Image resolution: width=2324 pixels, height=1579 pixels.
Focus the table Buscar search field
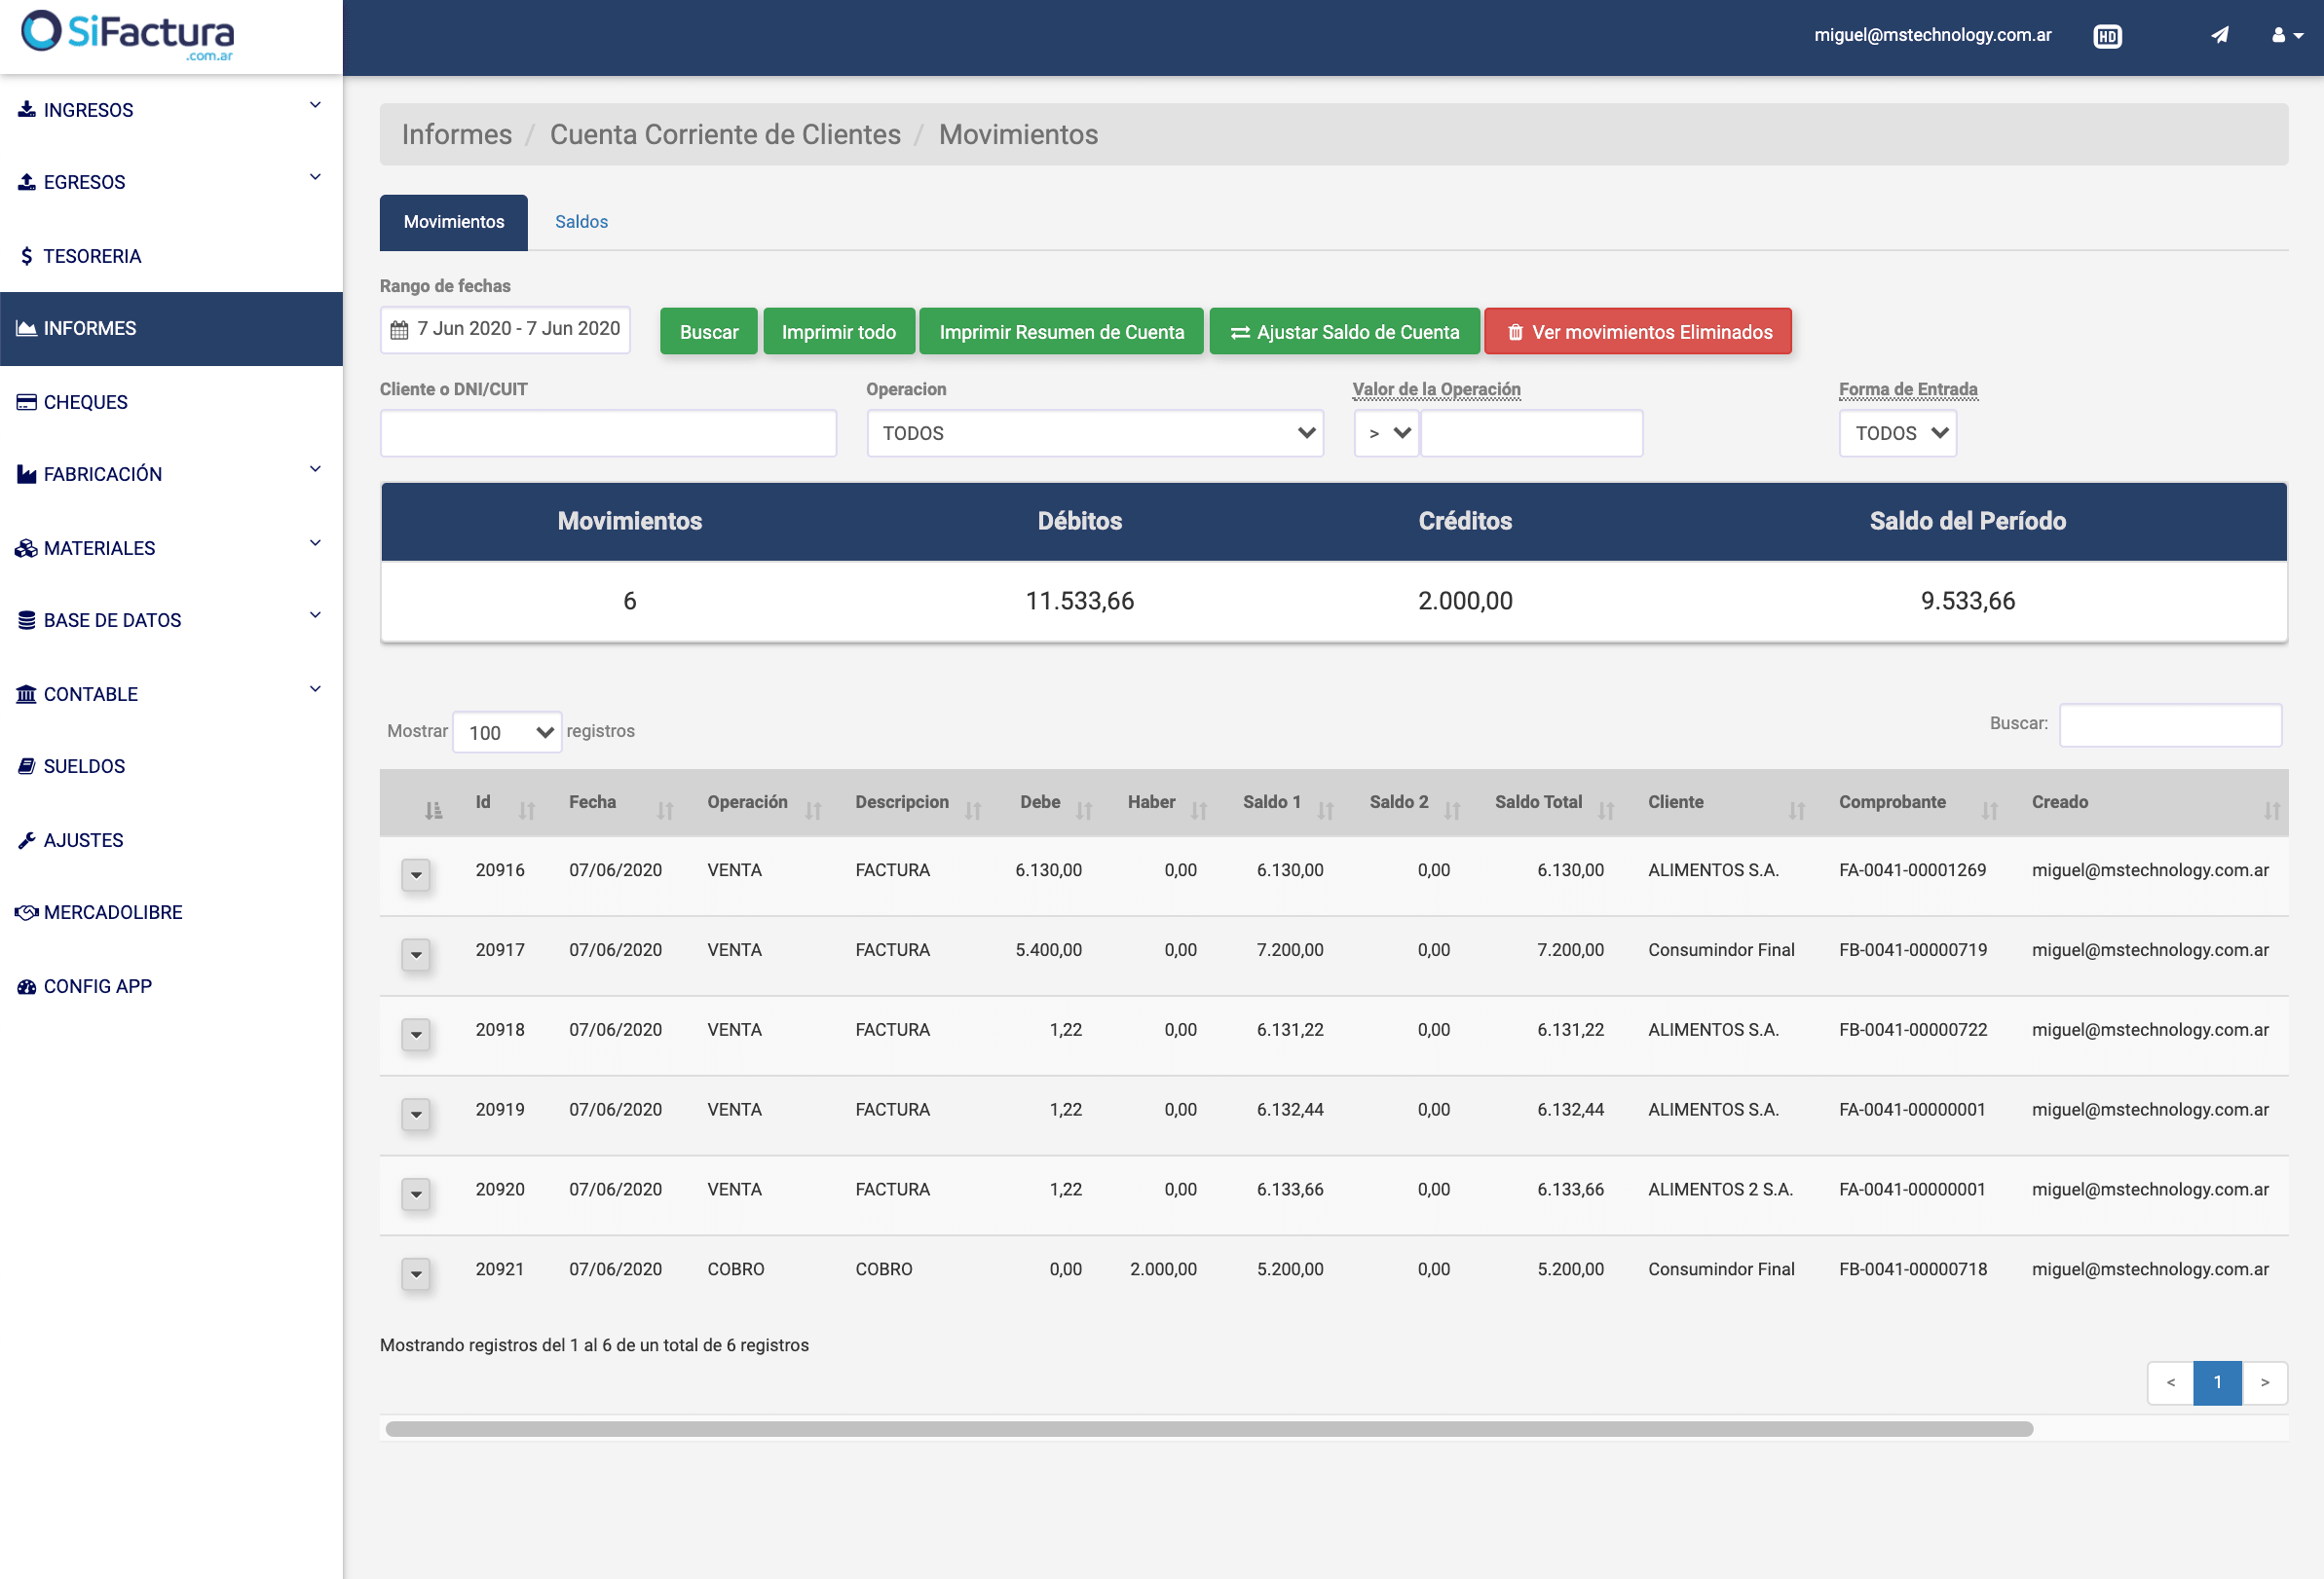click(x=2170, y=724)
